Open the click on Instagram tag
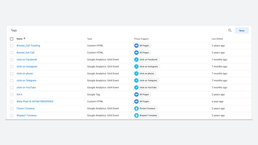 [27, 66]
